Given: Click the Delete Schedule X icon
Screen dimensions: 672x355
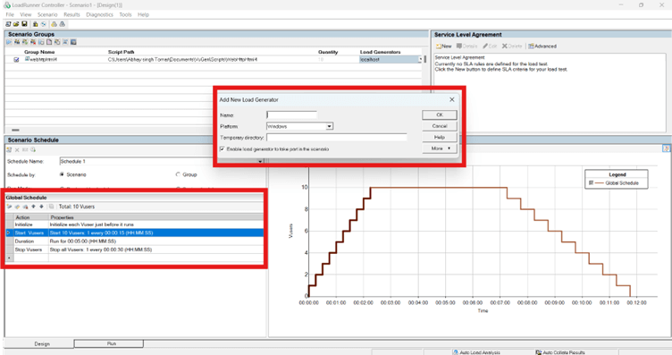Looking at the screenshot, I should 17,149.
